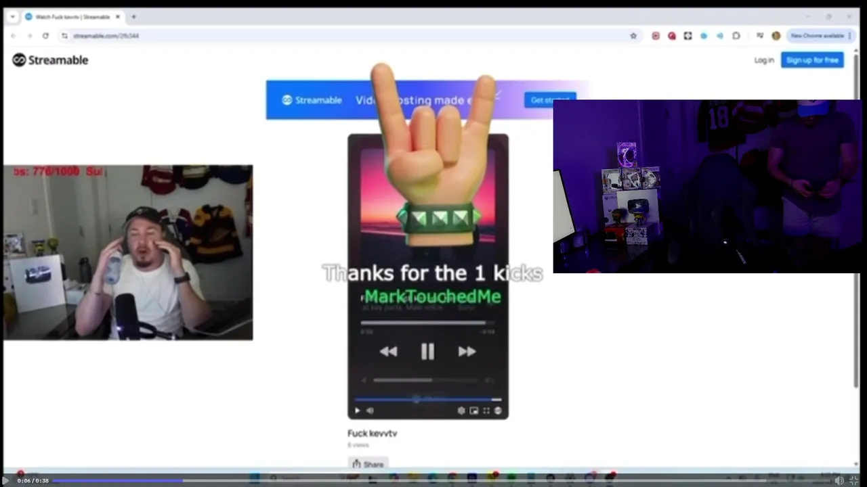Click Streamable logo icon in player controls

[498, 411]
